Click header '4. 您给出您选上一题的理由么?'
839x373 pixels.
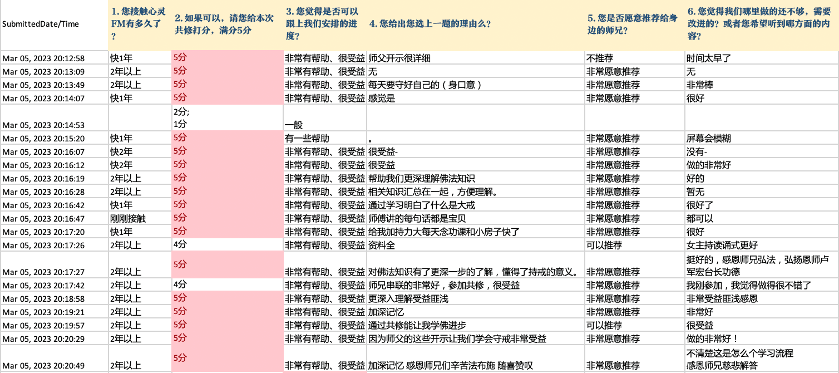(x=476, y=26)
